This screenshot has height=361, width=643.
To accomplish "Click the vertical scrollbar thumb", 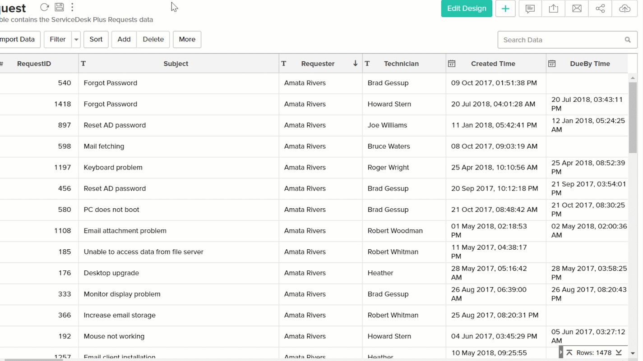I will tap(633, 117).
